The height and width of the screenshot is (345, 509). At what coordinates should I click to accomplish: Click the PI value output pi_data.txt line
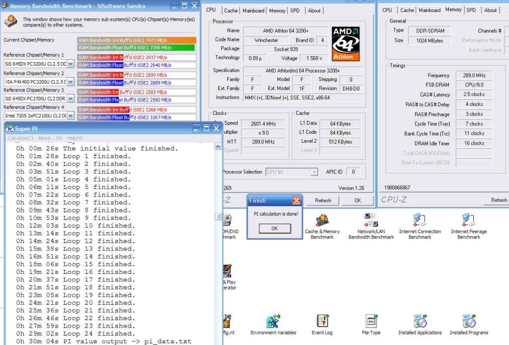click(103, 342)
